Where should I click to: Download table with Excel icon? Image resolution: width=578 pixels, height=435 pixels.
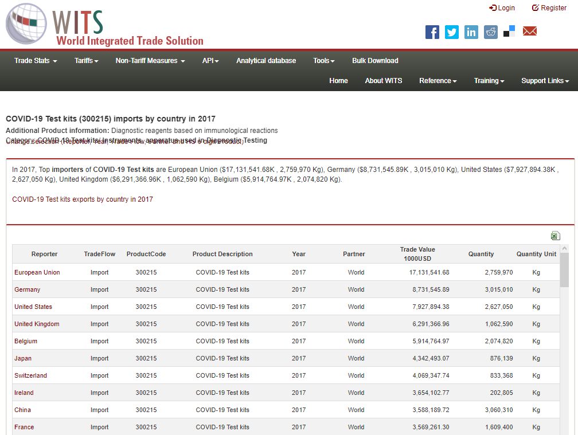(555, 236)
